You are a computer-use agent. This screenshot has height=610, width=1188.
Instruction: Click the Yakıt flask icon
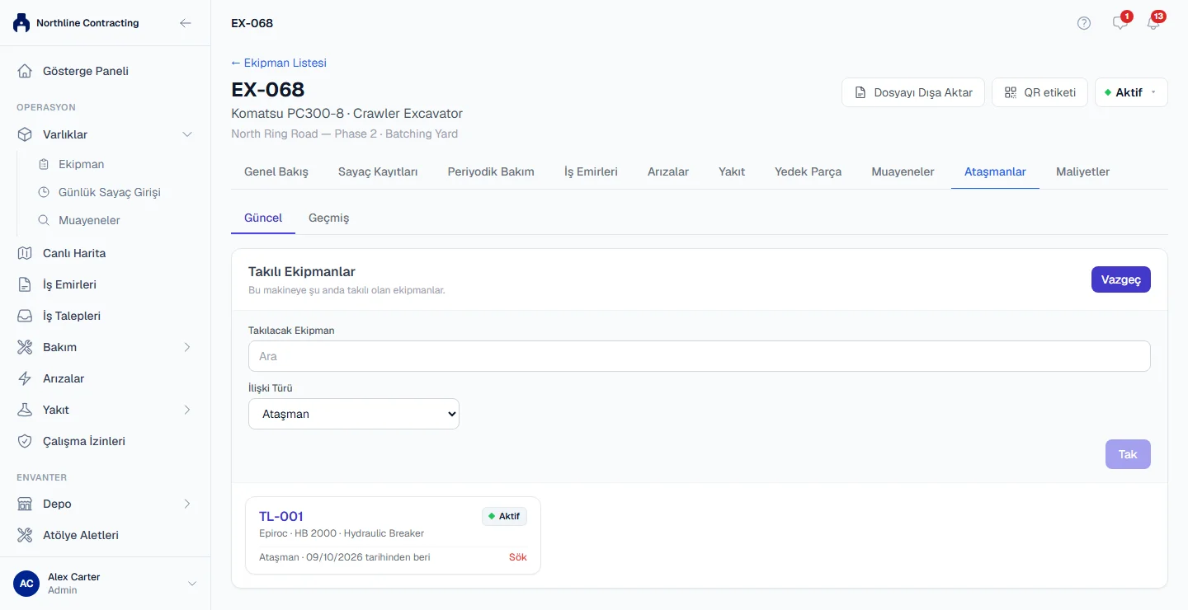tap(26, 410)
